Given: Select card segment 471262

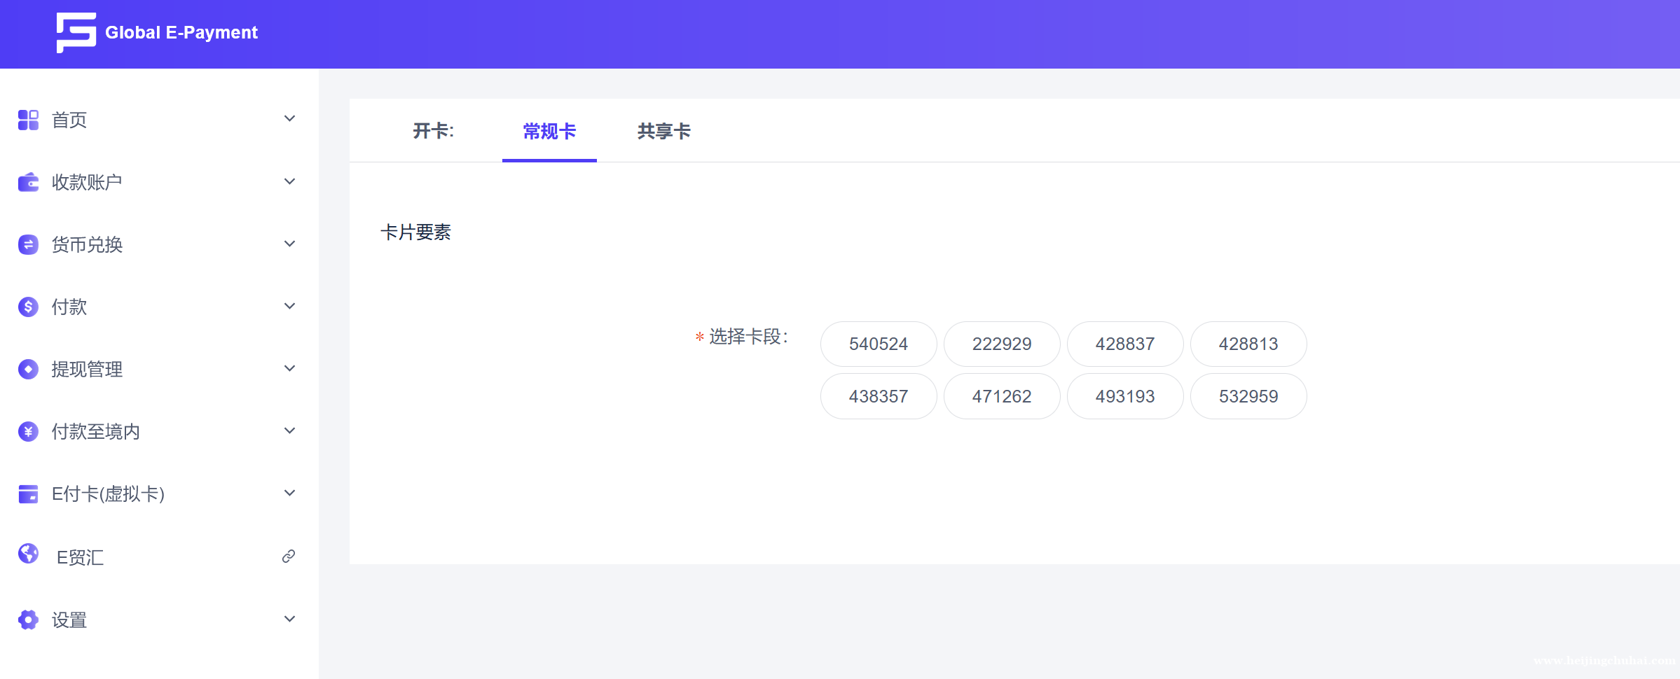Looking at the screenshot, I should click(1002, 396).
